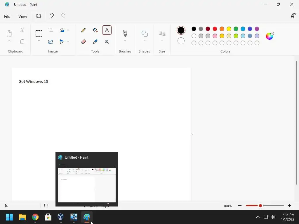Viewport: 299px width, 224px height.
Task: Expand the Brushes dropdown arrow
Action: tap(125, 41)
